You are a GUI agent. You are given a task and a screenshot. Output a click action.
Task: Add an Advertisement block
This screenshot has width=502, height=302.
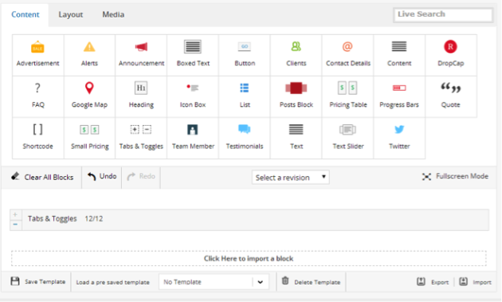click(37, 55)
